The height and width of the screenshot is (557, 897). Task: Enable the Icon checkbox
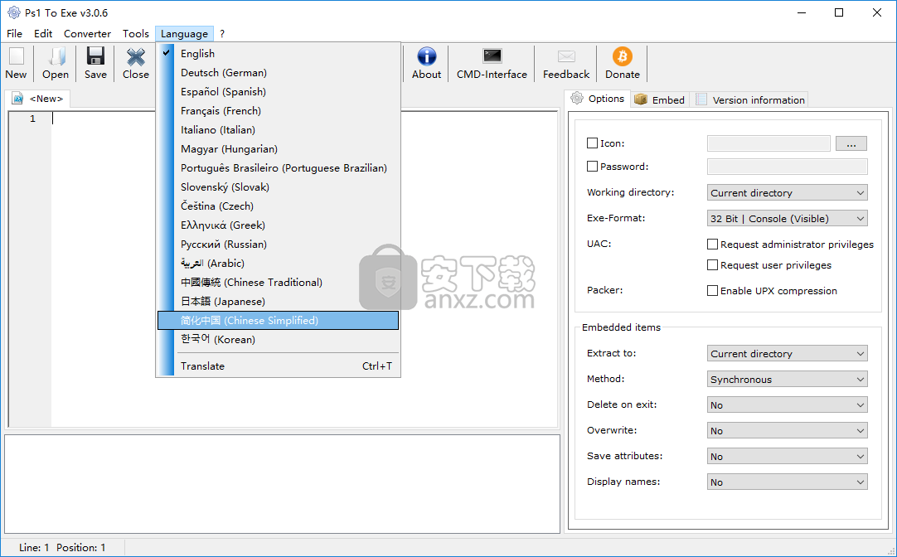tap(592, 143)
